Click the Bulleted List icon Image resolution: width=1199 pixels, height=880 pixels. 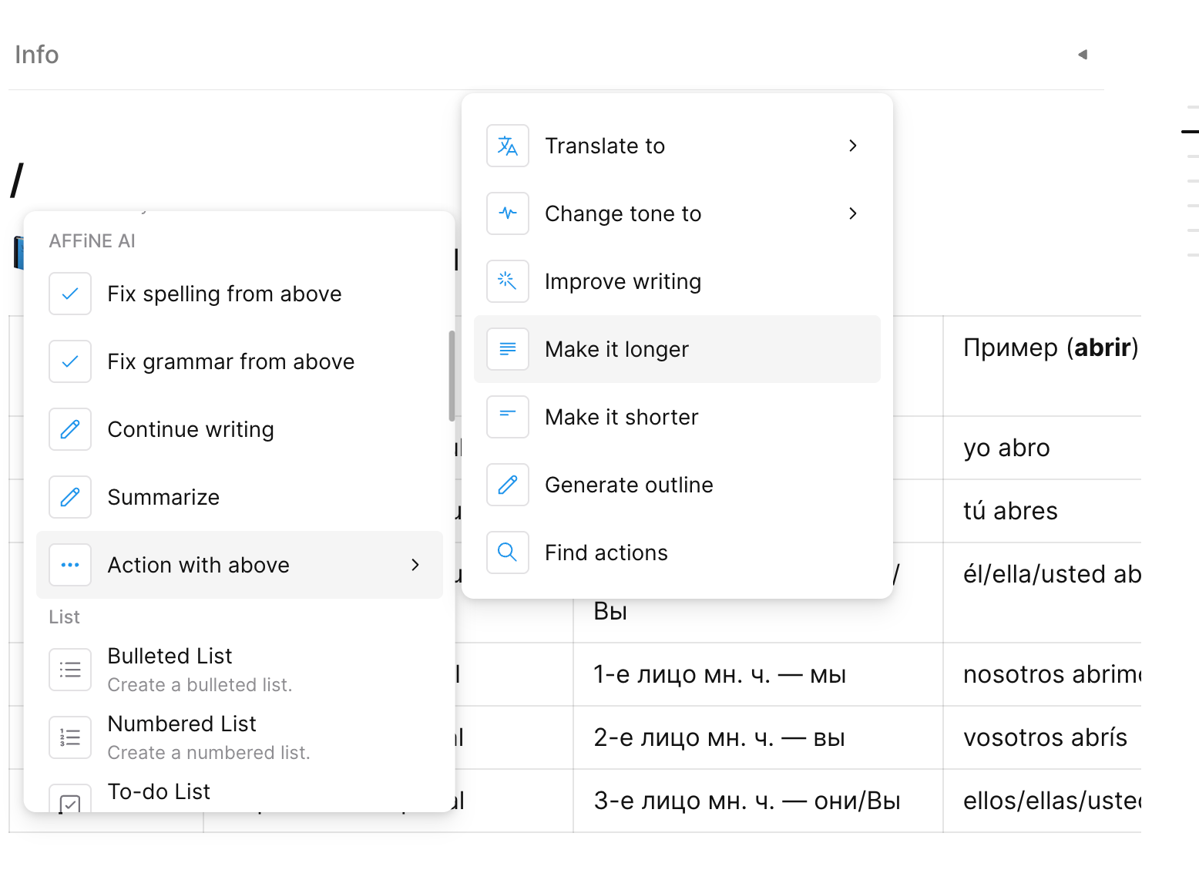[x=70, y=670]
